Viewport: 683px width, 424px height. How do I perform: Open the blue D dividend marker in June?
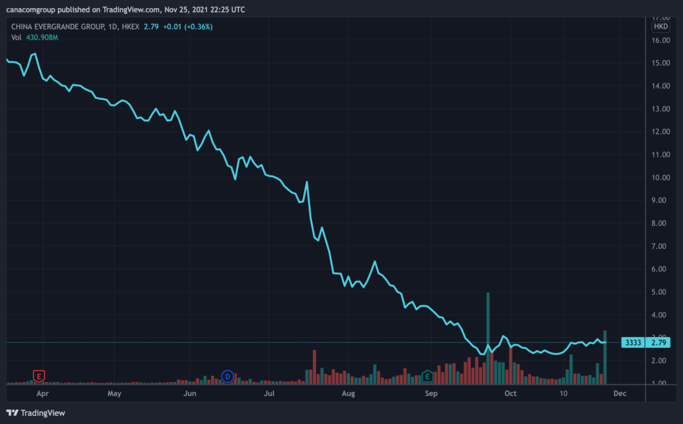227,376
